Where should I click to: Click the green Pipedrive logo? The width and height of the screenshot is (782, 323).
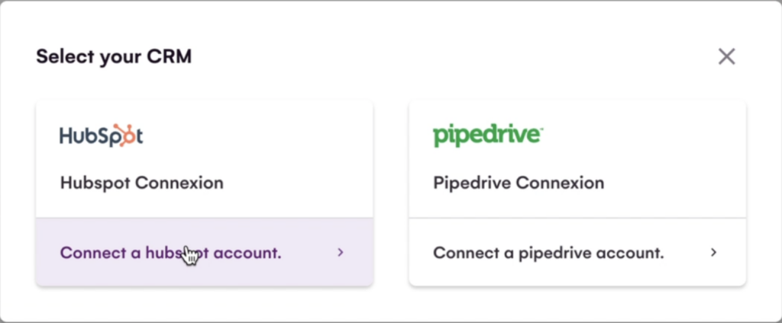coord(487,136)
